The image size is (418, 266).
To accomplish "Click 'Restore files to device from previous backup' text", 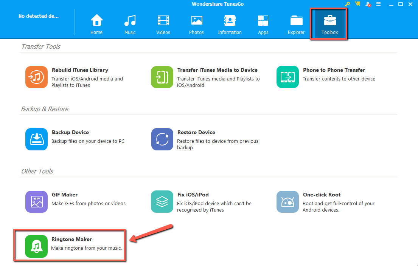I will (218, 144).
